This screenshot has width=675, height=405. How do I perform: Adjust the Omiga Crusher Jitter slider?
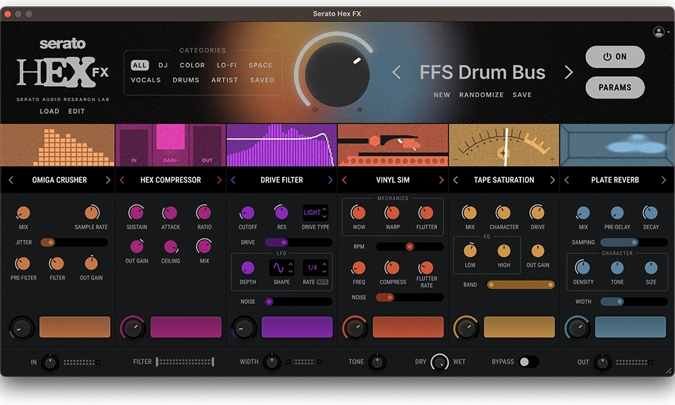click(74, 243)
